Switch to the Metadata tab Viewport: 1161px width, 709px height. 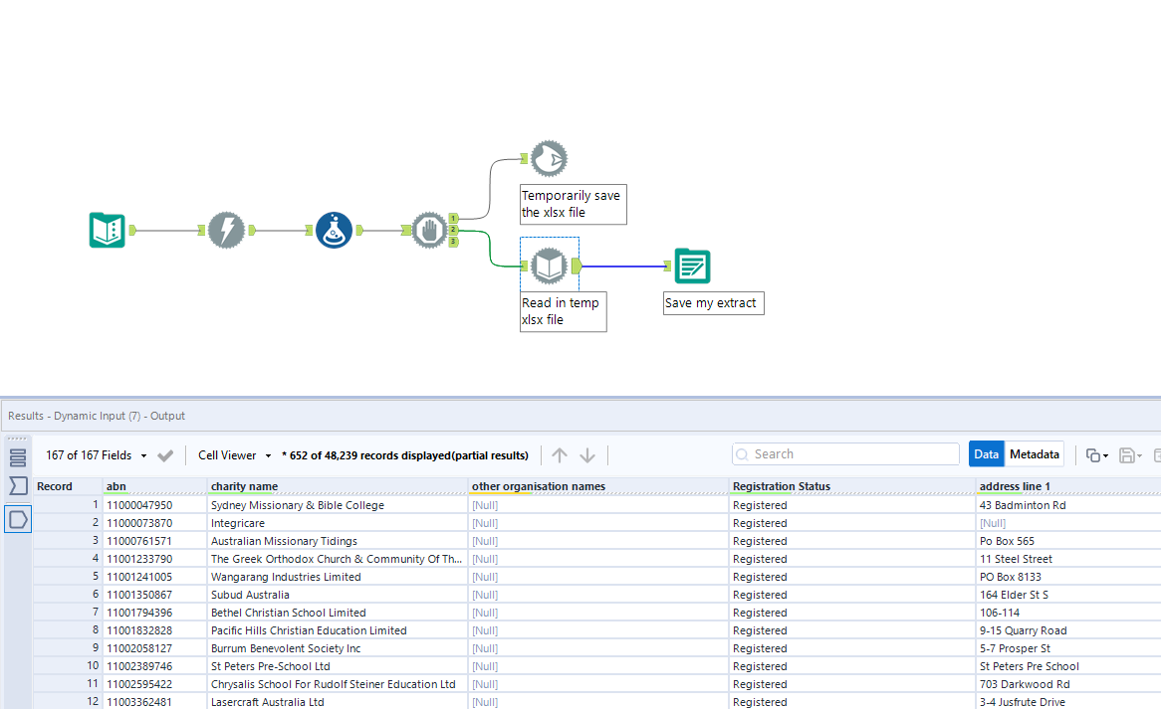pyautogui.click(x=1035, y=453)
